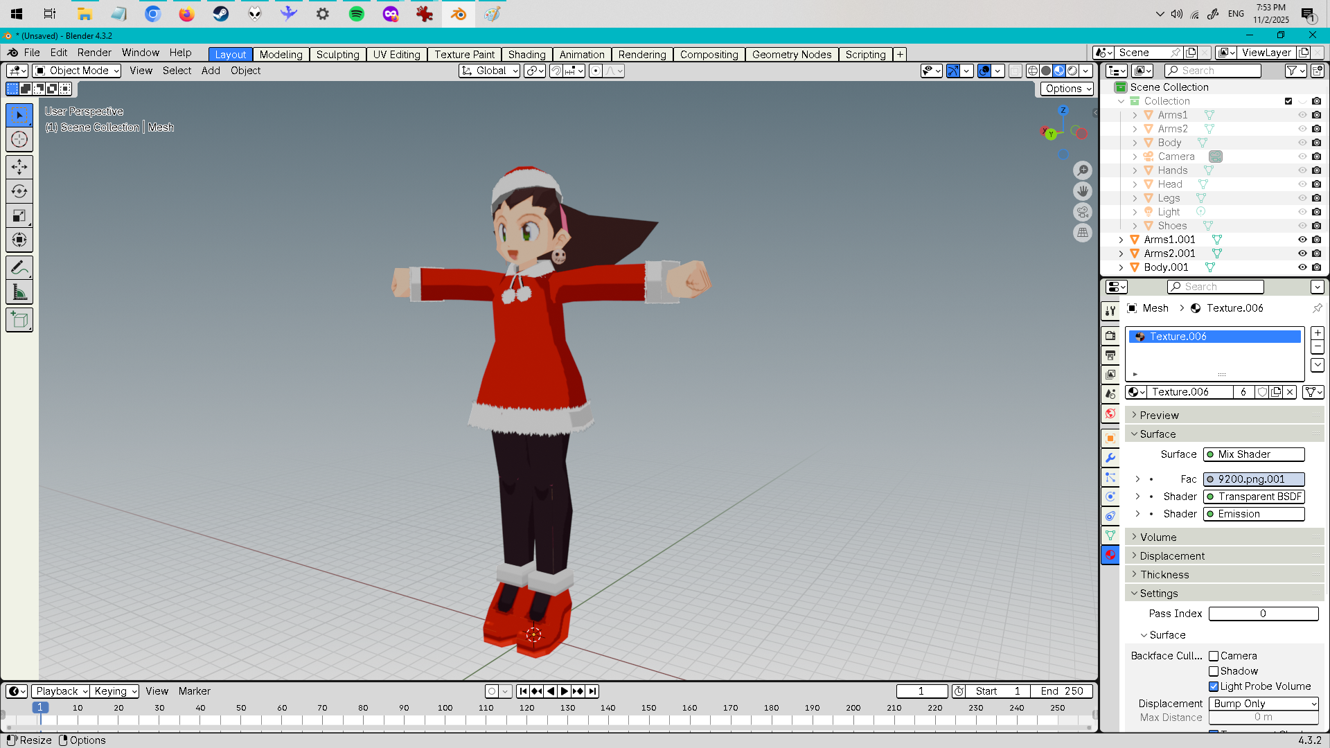
Task: Select the Add Cube tool
Action: 19,320
